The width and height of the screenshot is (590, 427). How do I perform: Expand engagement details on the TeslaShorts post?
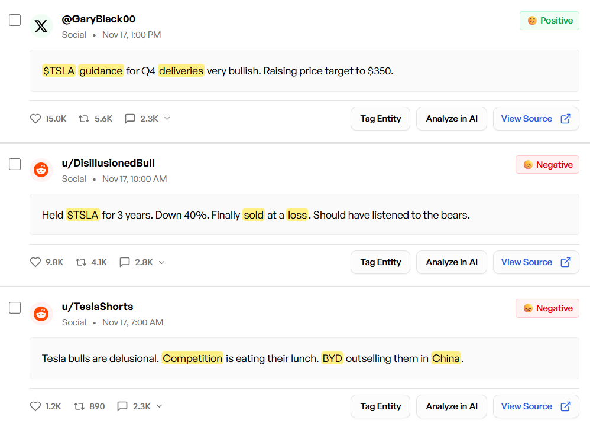tap(159, 406)
